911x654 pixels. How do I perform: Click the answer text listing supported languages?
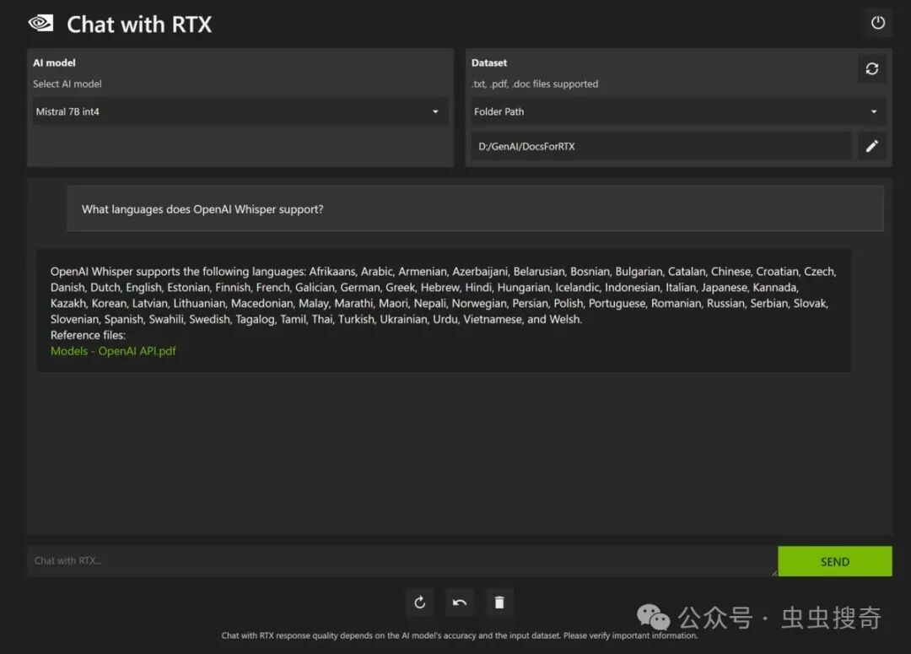click(444, 295)
